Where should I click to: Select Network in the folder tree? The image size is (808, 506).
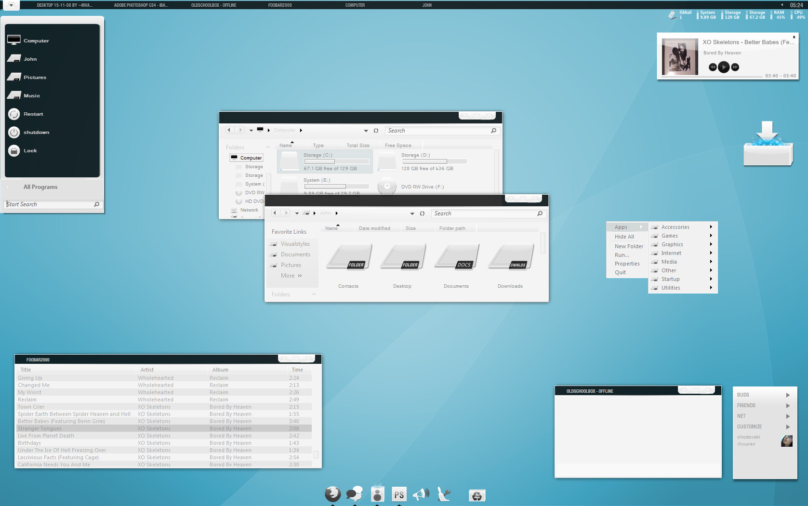coord(249,210)
